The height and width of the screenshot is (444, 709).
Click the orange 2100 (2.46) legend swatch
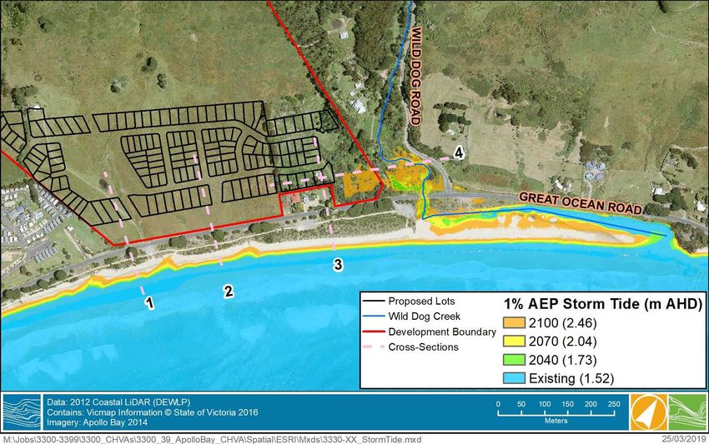point(514,322)
